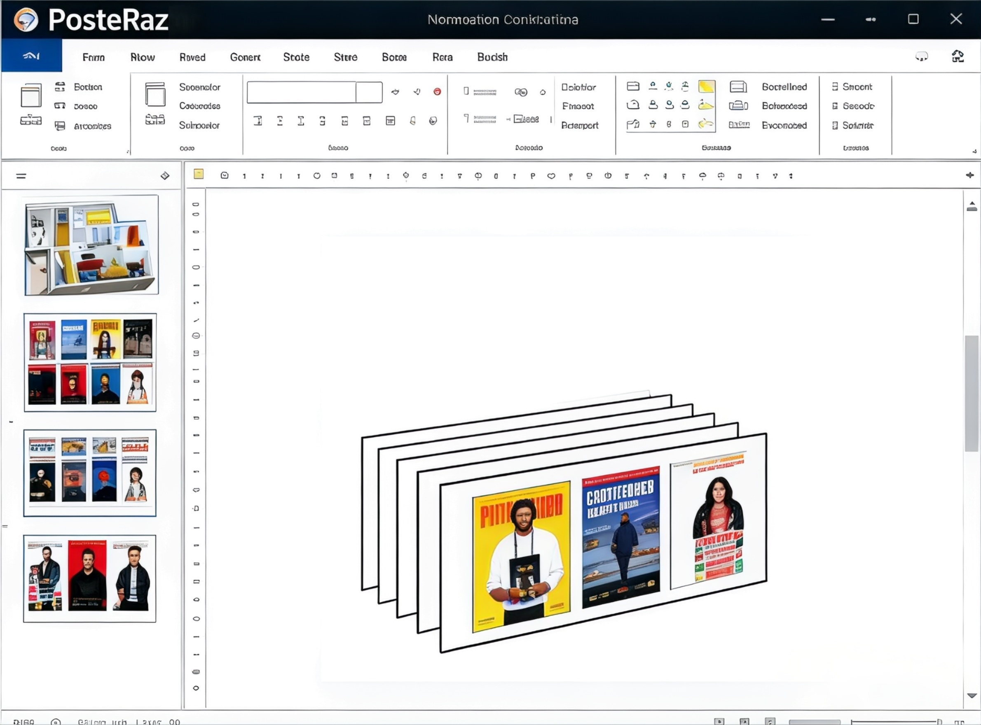Toggle the Seoodr checkbox
The image size is (981, 725).
coord(835,106)
